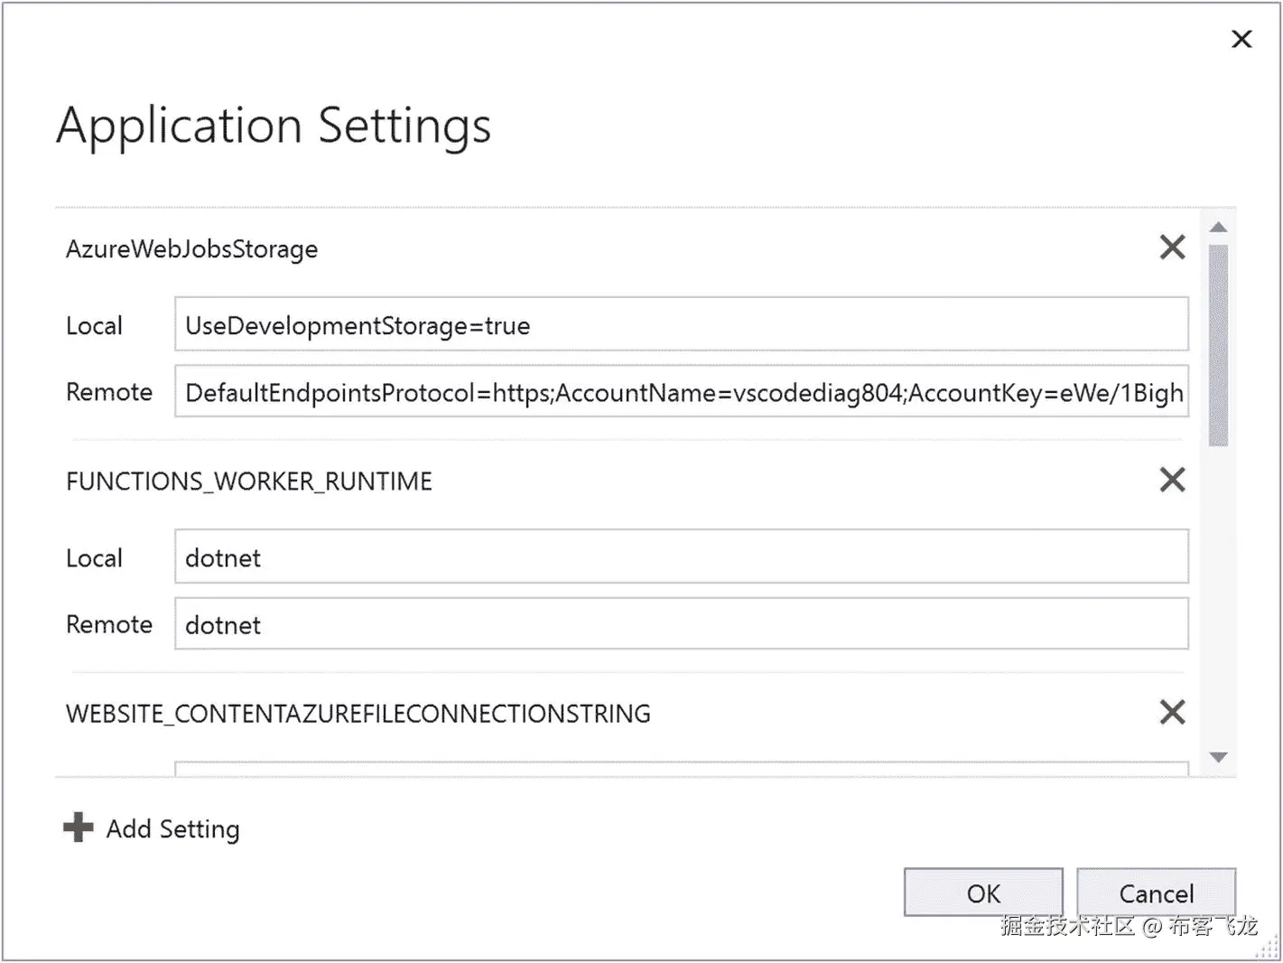Select the FUNCTIONS_WORKER_RUNTIME Remote dotnet field
1283x963 pixels.
tap(681, 624)
